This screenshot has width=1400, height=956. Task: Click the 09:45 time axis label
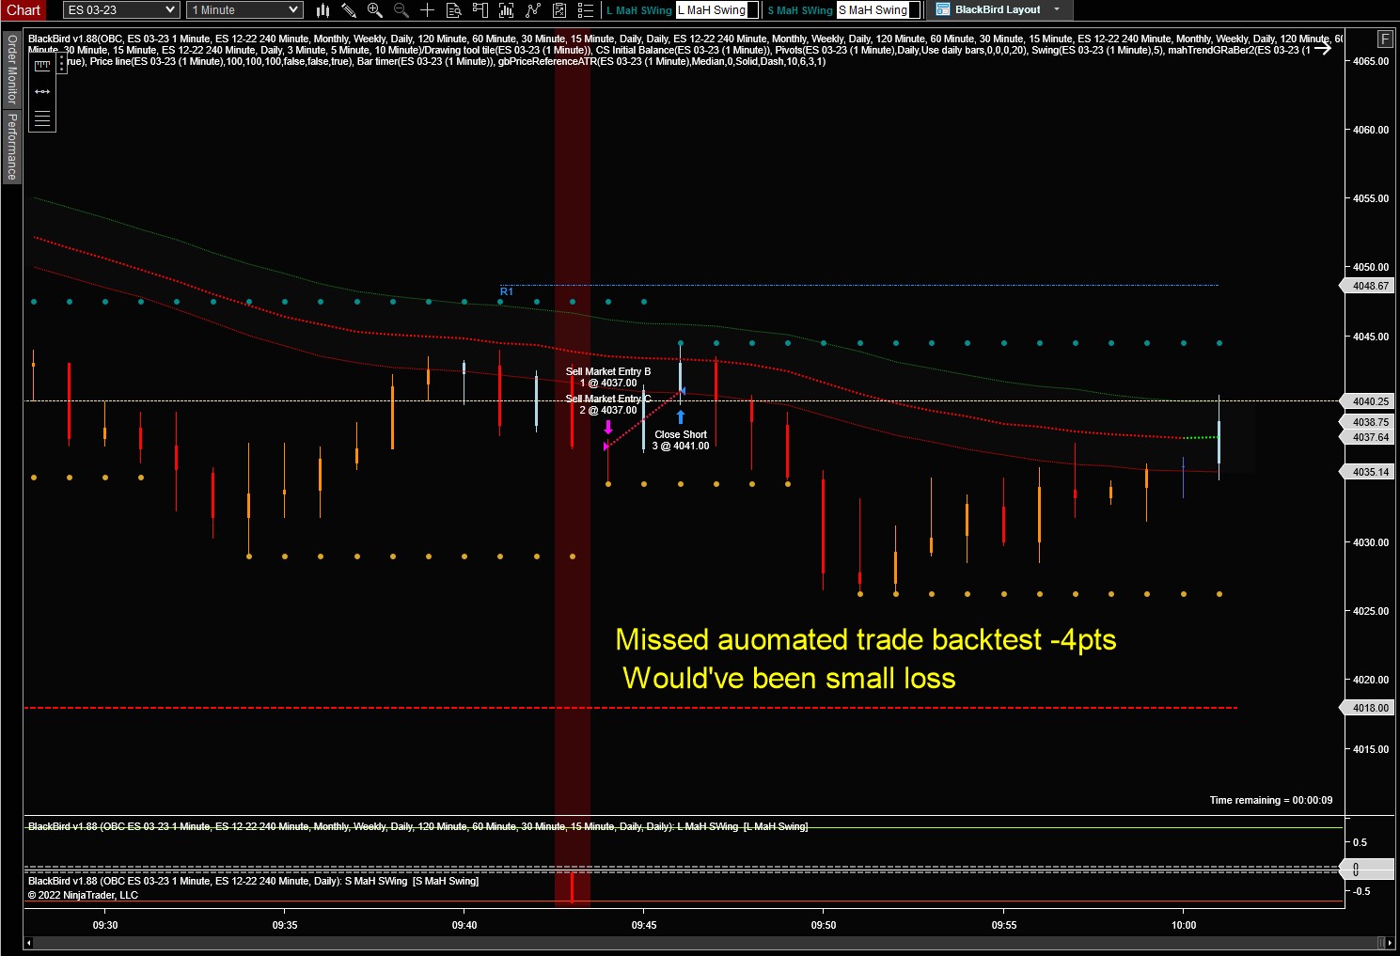[x=644, y=925]
